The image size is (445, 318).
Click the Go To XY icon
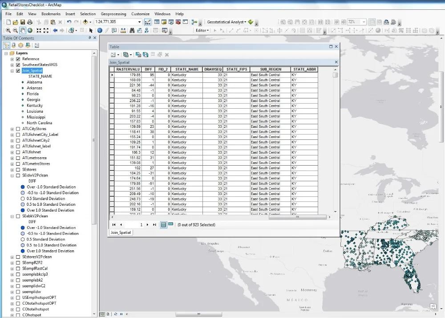pyautogui.click(x=146, y=30)
